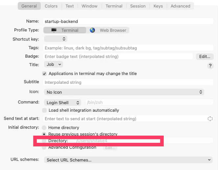Click the Subtitle interpolated string field
Screen dimensions: 218x170
(x=128, y=82)
